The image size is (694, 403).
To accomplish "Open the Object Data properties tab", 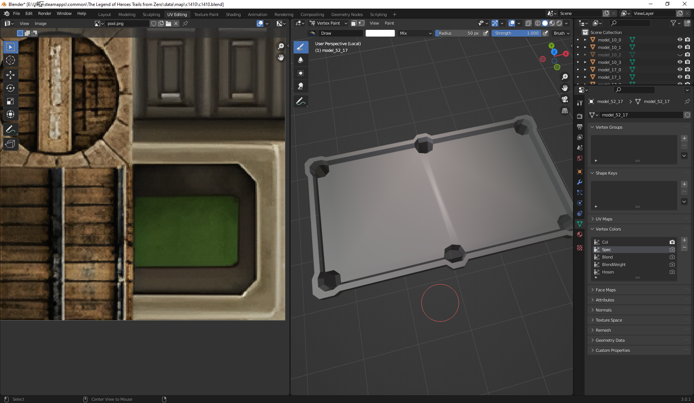I will coord(580,224).
